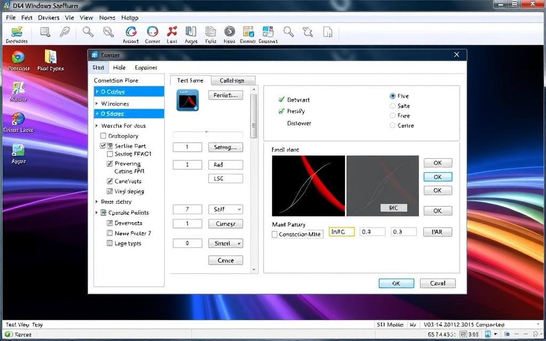Enable the Gnaltopiory checkbox
Viewport: 546px width, 341px height.
(x=103, y=136)
